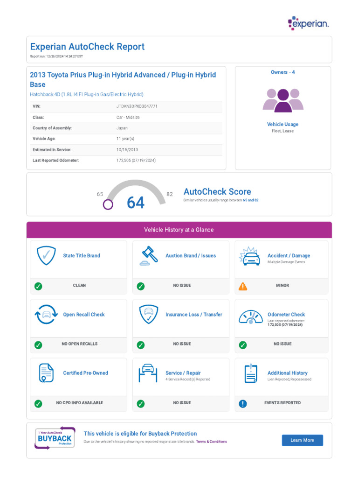Click the Odometer Check gauge icon
This screenshot has height=478, width=358.
tap(250, 317)
